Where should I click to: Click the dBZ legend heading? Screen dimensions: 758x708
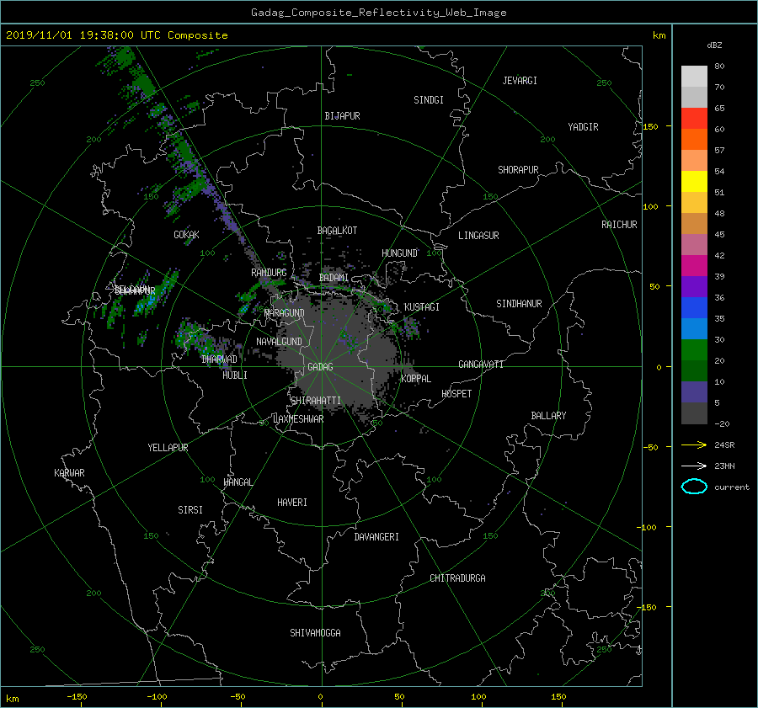click(714, 45)
